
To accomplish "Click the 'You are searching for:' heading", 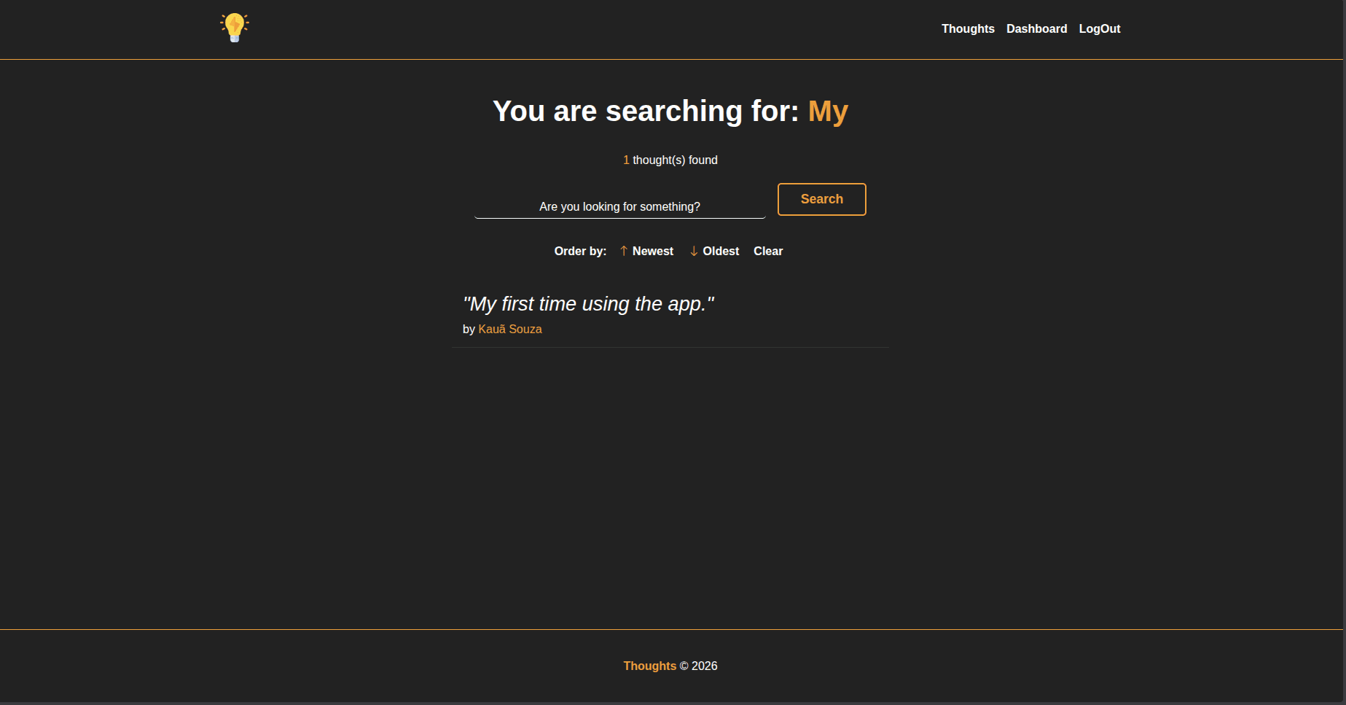I will coord(646,111).
